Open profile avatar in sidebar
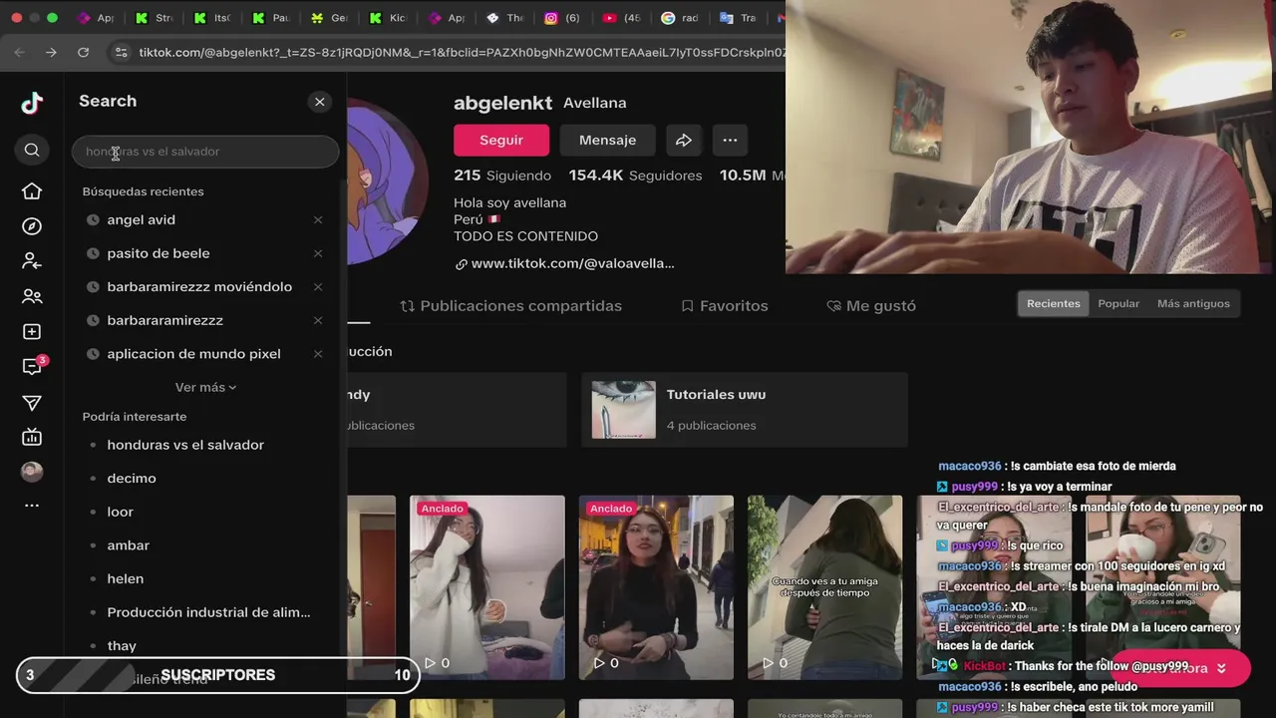 (x=32, y=472)
